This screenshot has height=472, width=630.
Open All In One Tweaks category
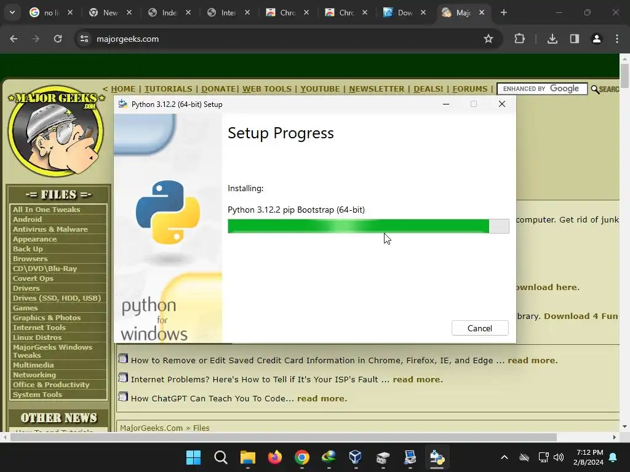pyautogui.click(x=46, y=210)
